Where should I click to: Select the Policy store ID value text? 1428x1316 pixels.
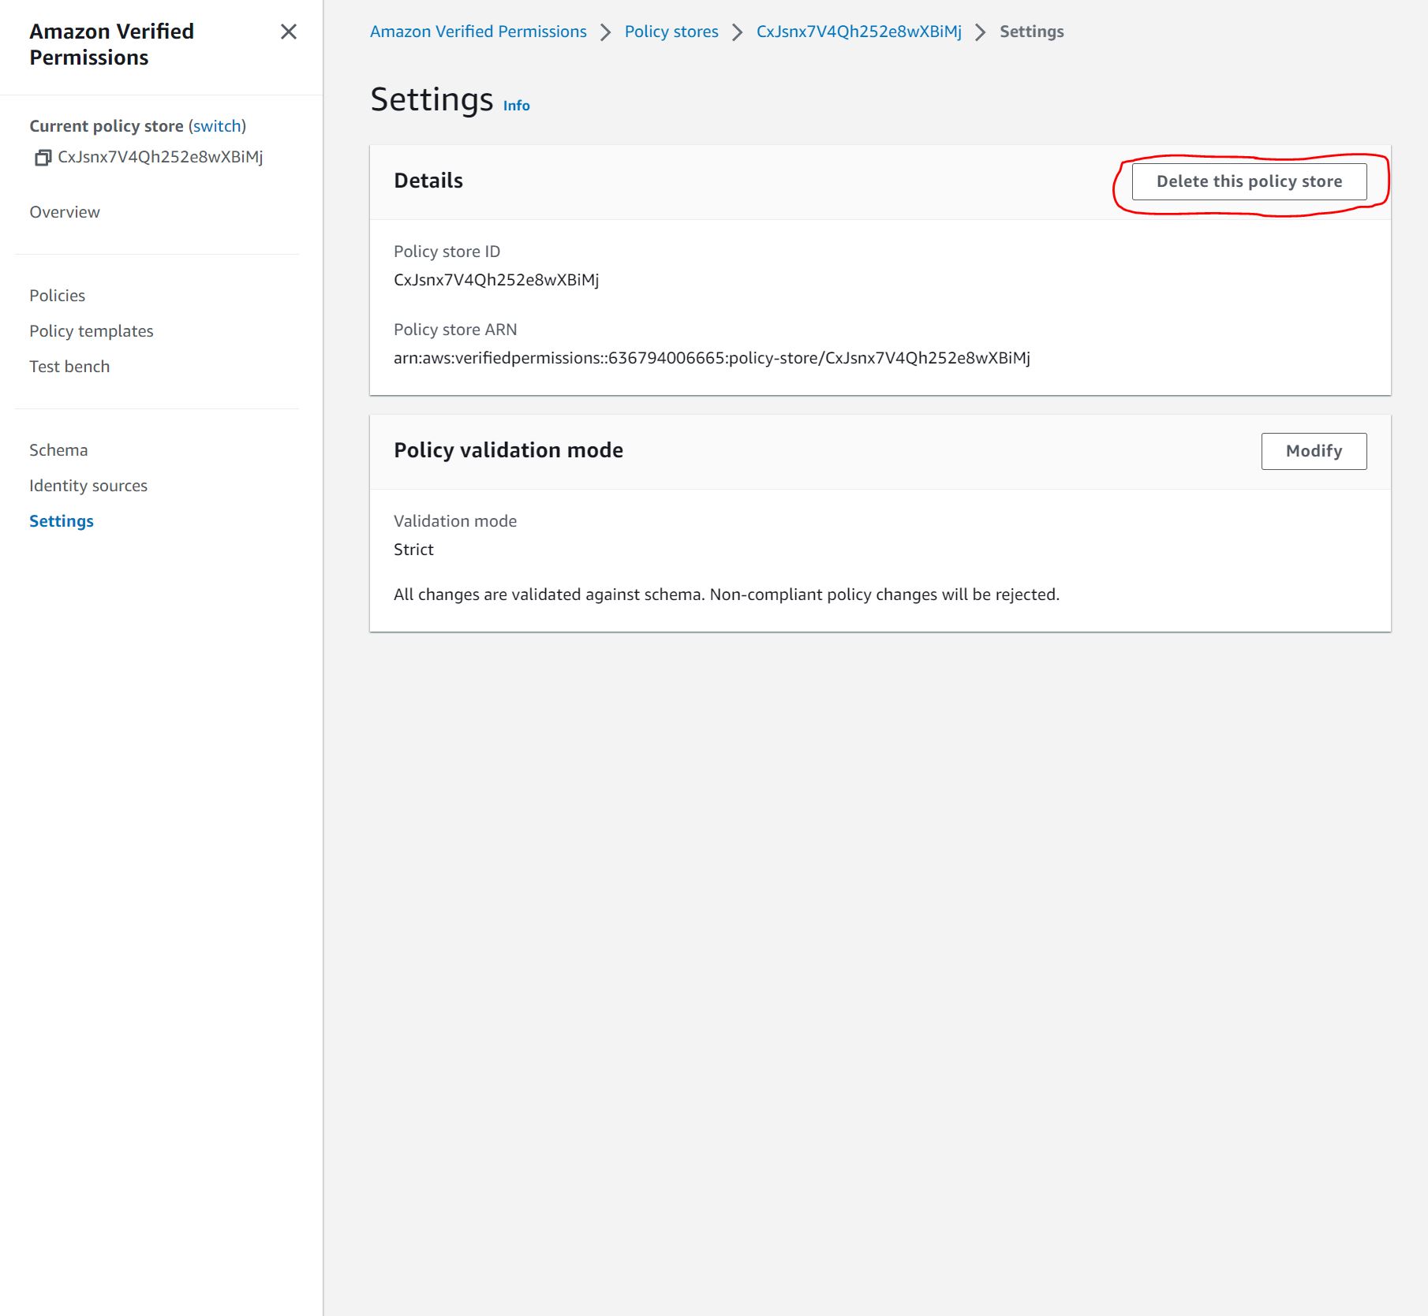496,280
